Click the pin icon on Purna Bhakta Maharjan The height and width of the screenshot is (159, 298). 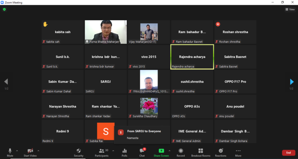(x=87, y=41)
